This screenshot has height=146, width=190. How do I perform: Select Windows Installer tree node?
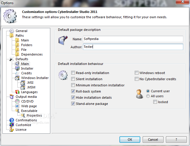[x=35, y=78]
